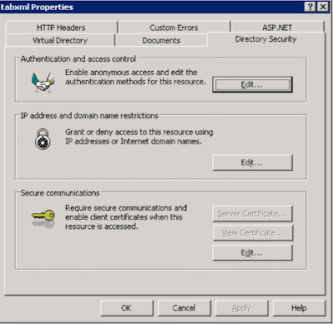Open the Documents tab
The height and width of the screenshot is (324, 333).
coord(162,41)
